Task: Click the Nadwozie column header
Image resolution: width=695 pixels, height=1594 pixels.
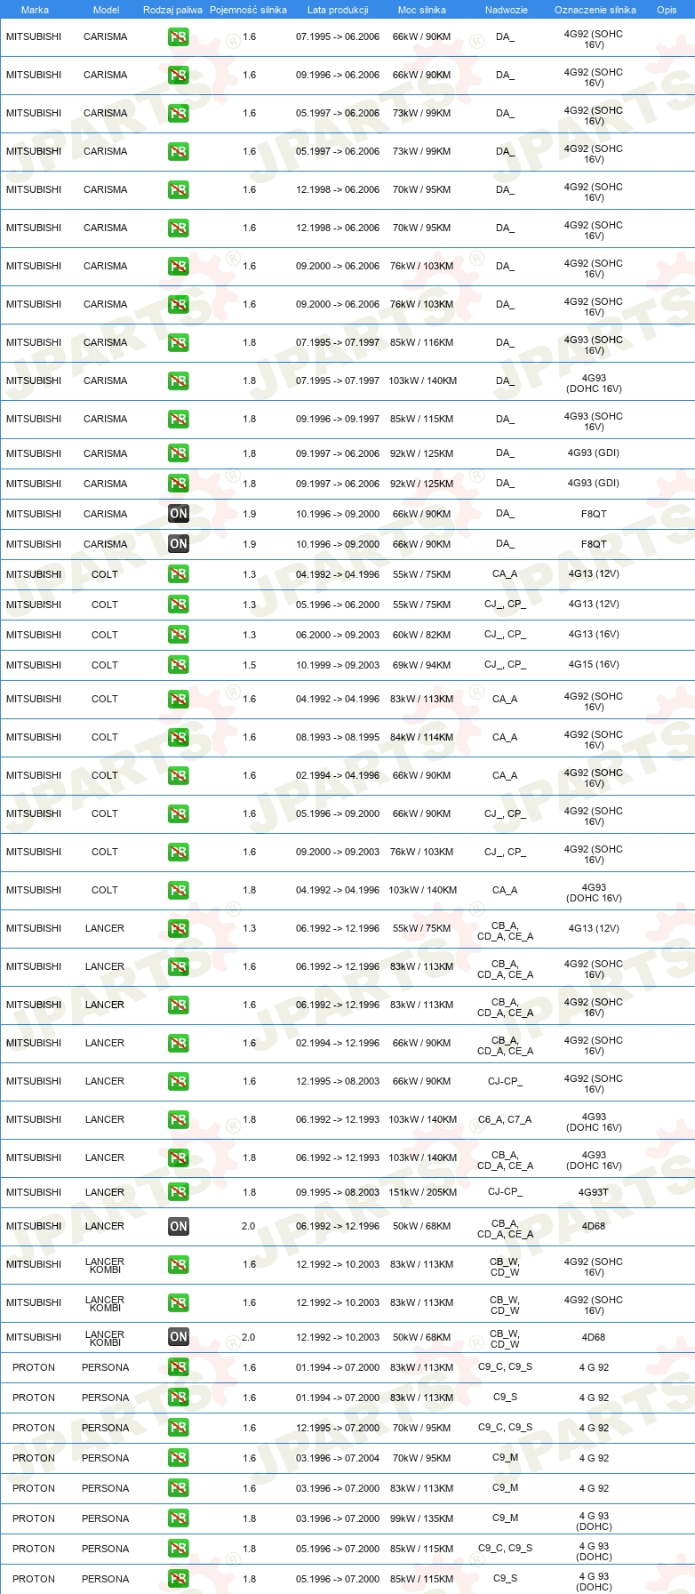Action: [x=507, y=10]
